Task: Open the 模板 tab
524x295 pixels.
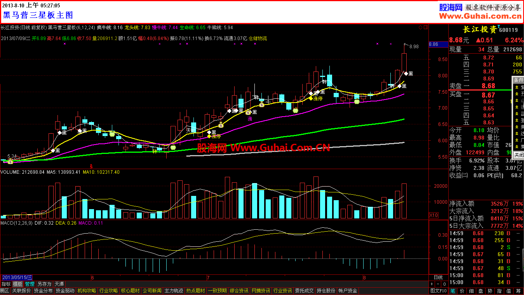Action: click(x=17, y=284)
